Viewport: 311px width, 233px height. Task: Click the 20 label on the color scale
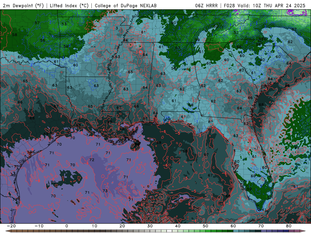[122, 226]
